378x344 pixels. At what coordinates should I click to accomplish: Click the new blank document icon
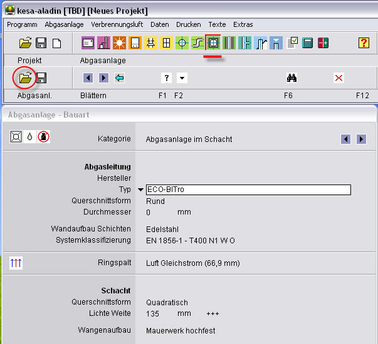pyautogui.click(x=57, y=43)
